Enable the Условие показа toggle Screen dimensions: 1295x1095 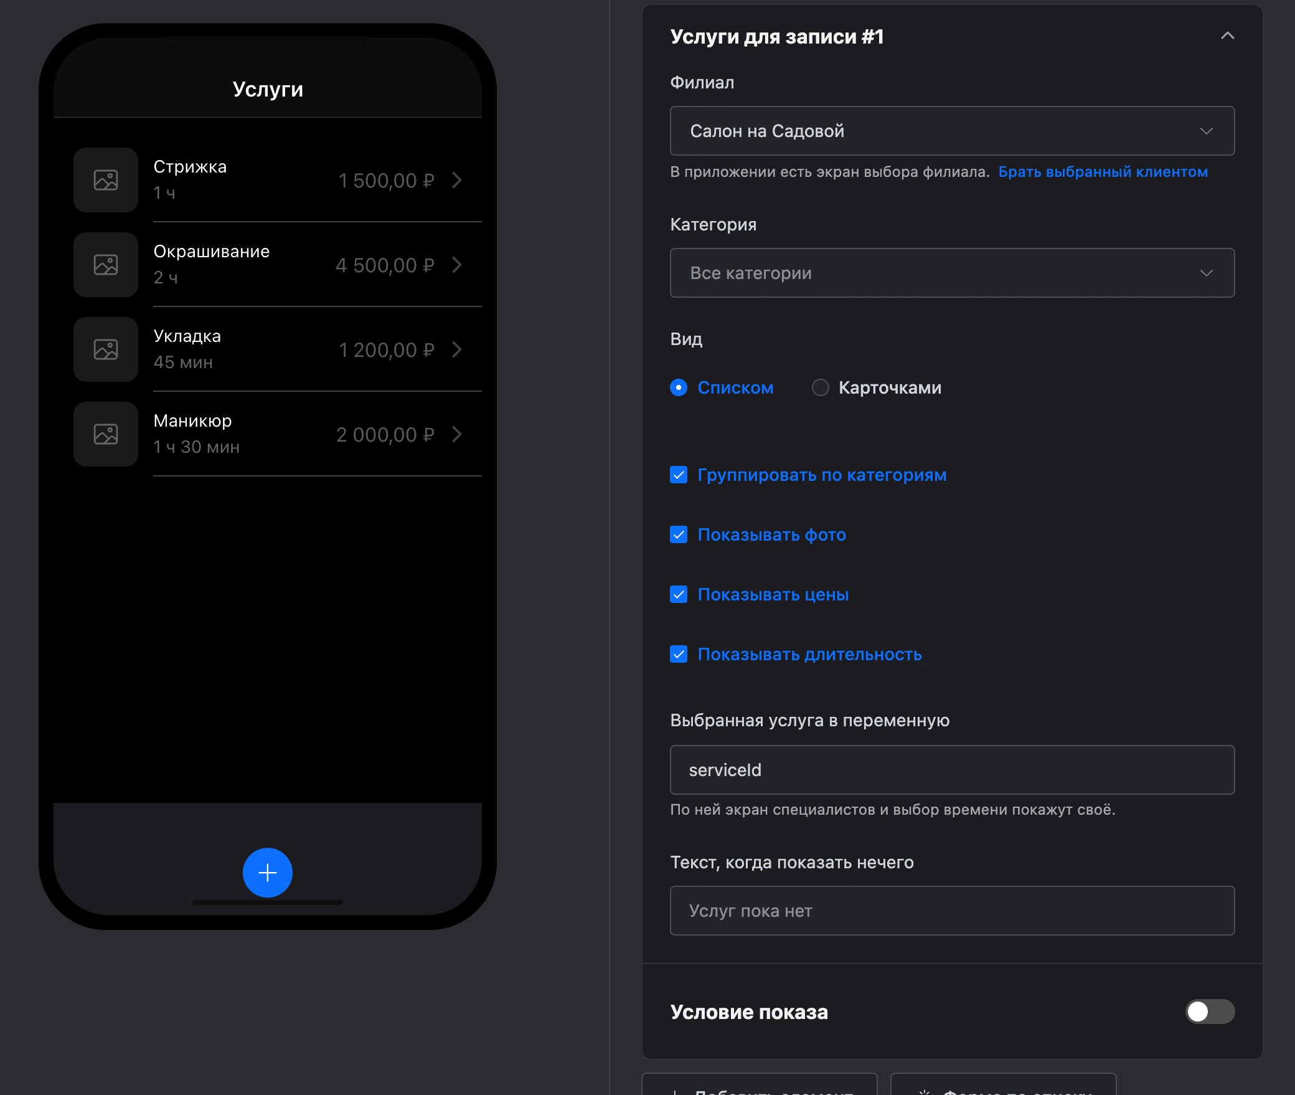1210,1012
